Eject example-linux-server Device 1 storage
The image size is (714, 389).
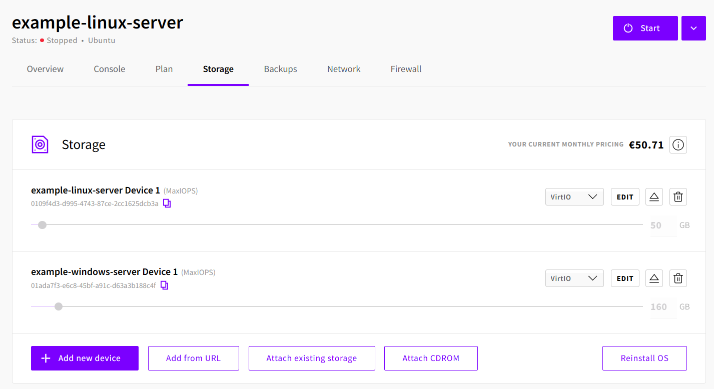point(654,197)
